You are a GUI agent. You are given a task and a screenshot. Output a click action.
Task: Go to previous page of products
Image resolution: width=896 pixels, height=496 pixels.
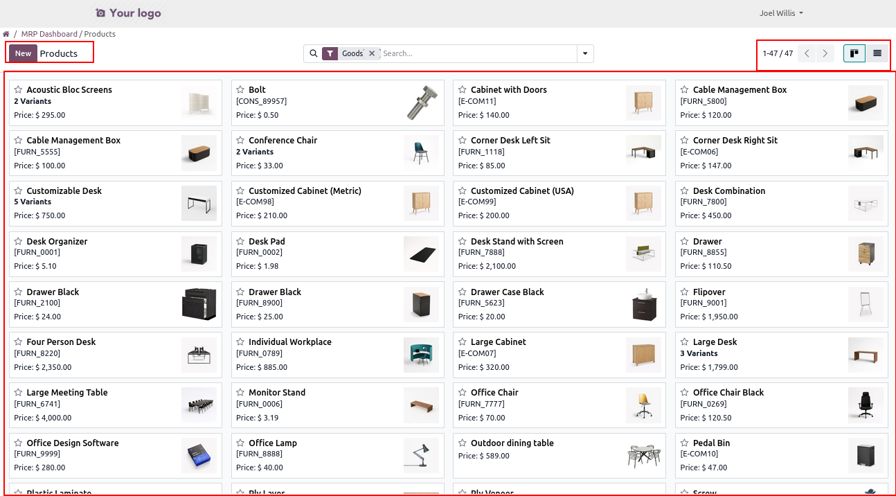click(x=807, y=53)
